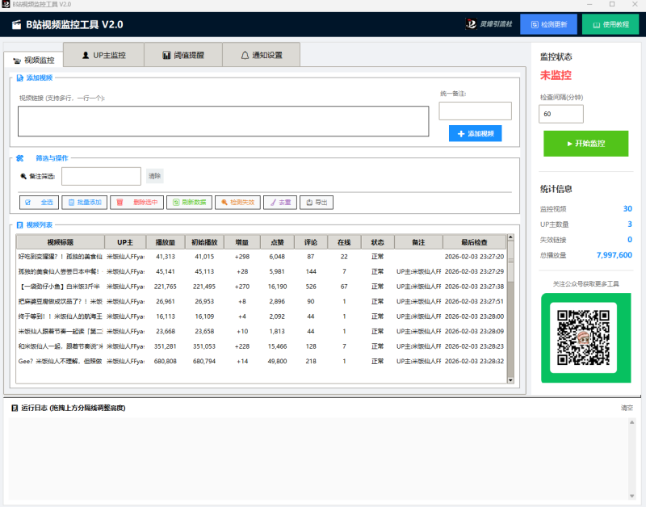
Task: Click the blue 添加视频 add button
Action: pos(475,133)
